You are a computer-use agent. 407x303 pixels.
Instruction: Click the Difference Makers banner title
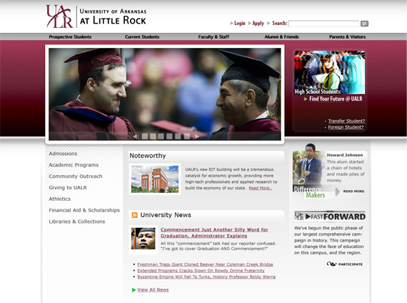[x=309, y=192]
